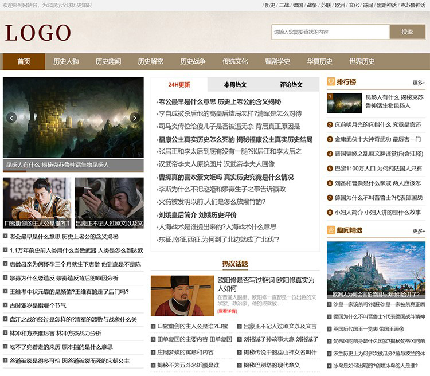Click the 吕蒙正不记人过 helmet soldier thumbnail
The height and width of the screenshot is (376, 430).
(x=110, y=203)
